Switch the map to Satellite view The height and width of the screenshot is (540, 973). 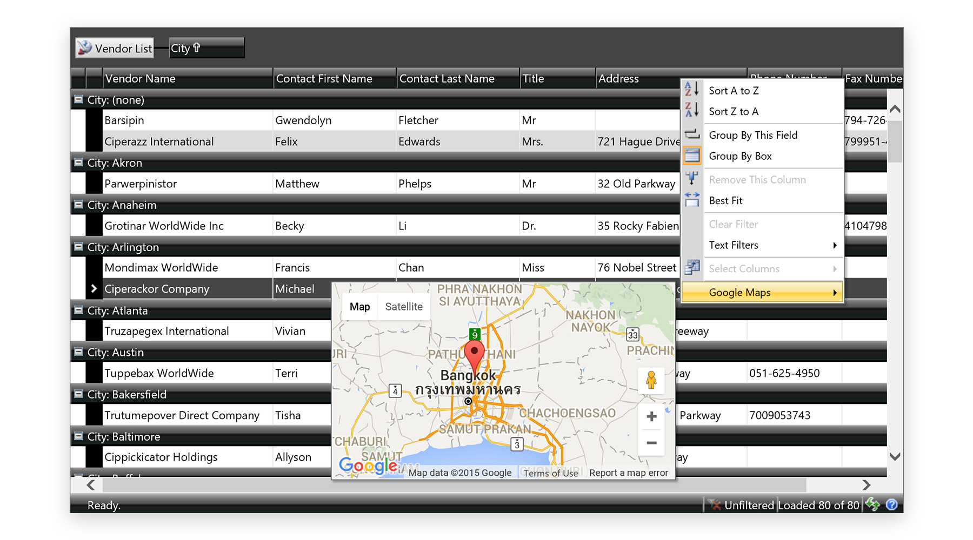403,307
